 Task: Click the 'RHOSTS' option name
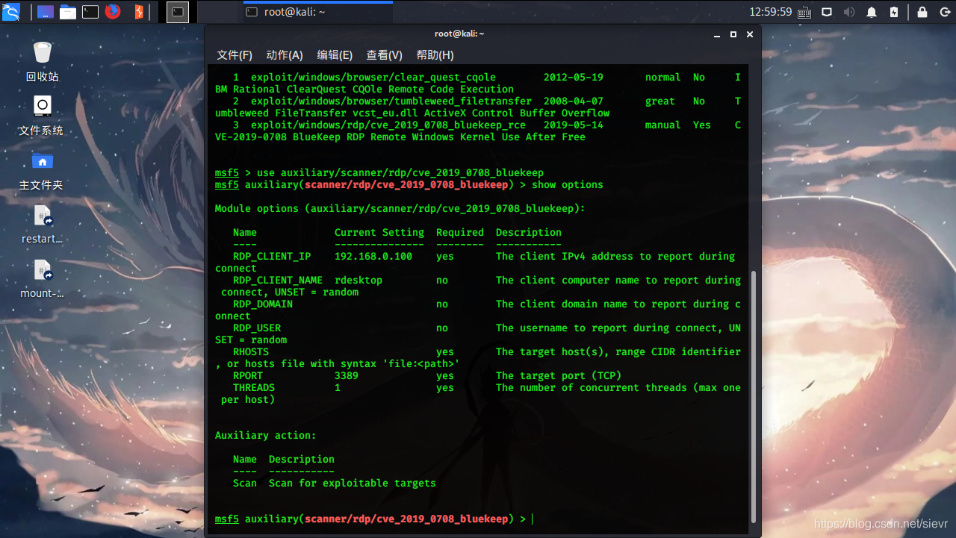[x=251, y=352]
